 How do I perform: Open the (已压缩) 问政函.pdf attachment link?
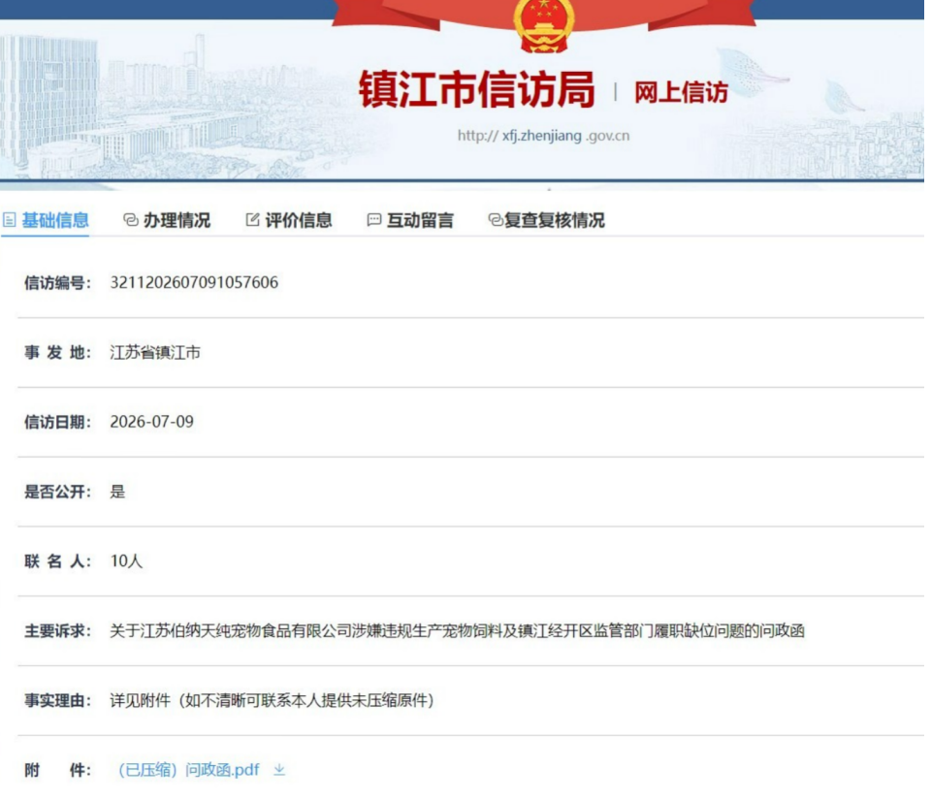(x=189, y=770)
